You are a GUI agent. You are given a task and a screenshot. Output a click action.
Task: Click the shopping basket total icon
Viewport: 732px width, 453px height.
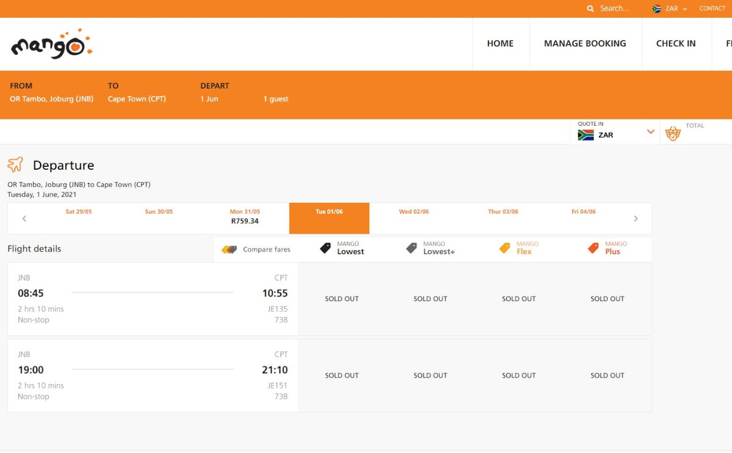pos(673,134)
